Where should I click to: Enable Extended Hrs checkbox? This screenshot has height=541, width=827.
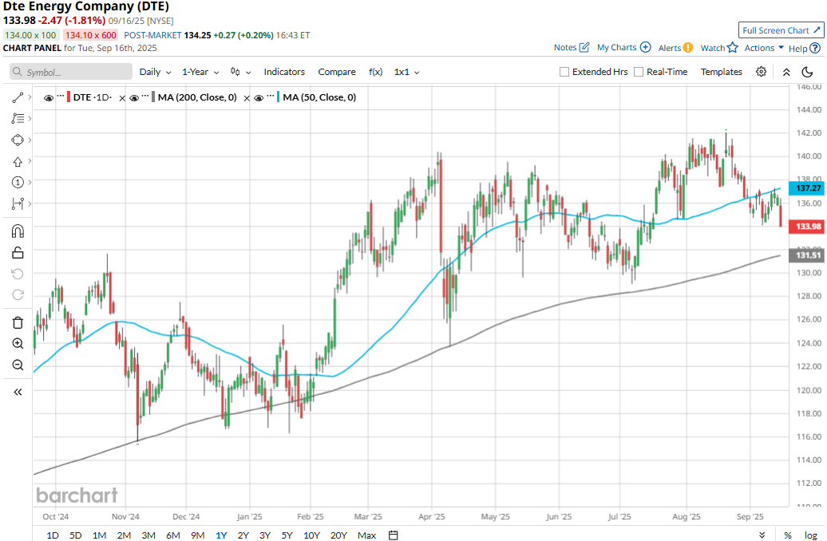[564, 72]
